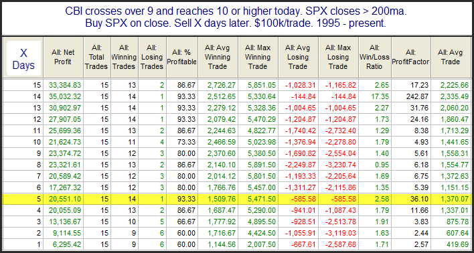Viewport: 474px width, 253px height.
Task: Sort by All: Net Profit header
Action: tap(63, 57)
